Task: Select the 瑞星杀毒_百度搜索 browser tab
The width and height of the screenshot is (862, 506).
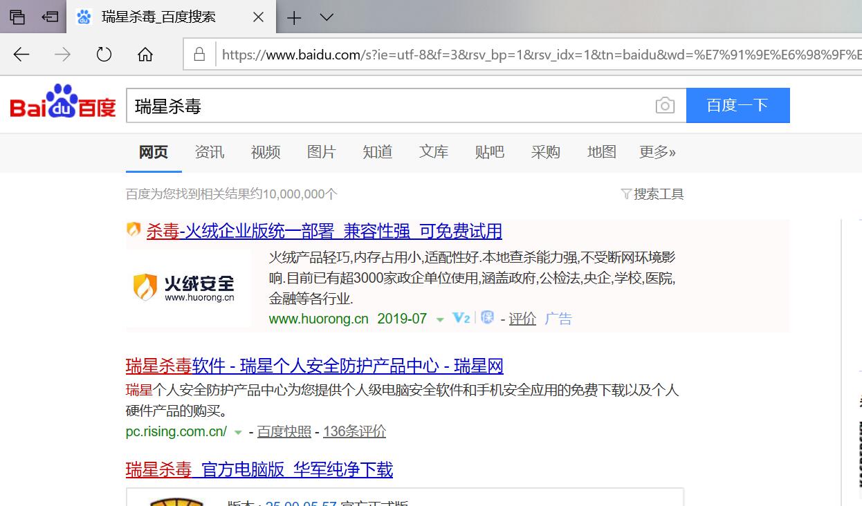Action: tap(171, 17)
